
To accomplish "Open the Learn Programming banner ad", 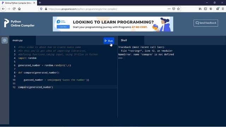I will point(113,24).
